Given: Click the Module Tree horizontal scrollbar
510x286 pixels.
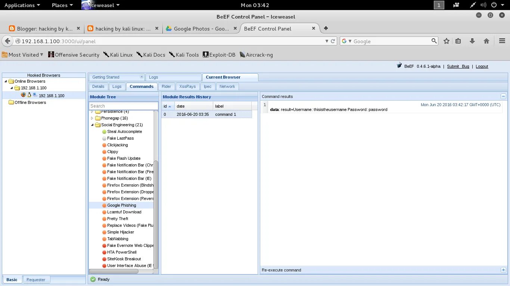Looking at the screenshot, I should pos(114,271).
